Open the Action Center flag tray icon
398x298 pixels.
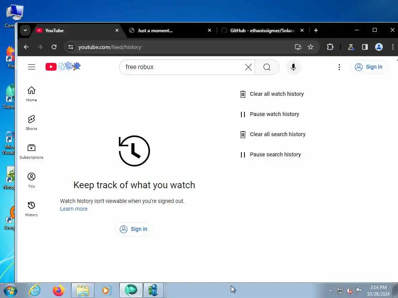point(358,291)
